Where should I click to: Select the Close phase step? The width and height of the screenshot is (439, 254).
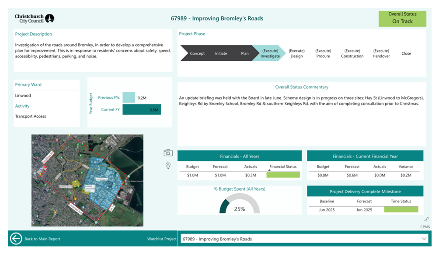tap(406, 53)
